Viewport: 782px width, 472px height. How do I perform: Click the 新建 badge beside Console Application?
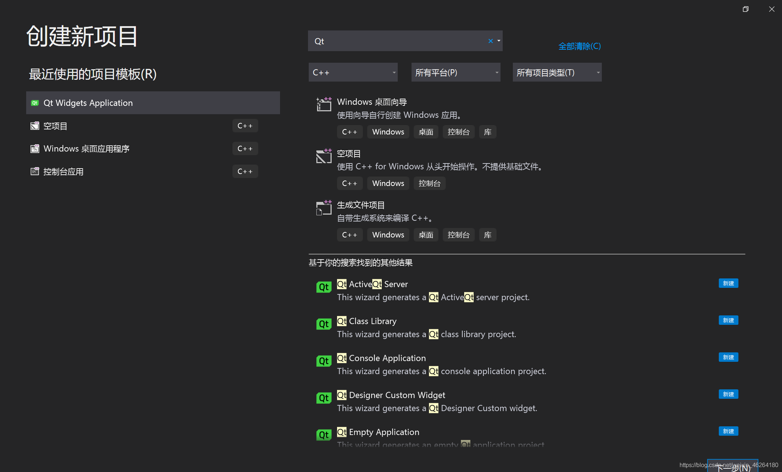(728, 357)
